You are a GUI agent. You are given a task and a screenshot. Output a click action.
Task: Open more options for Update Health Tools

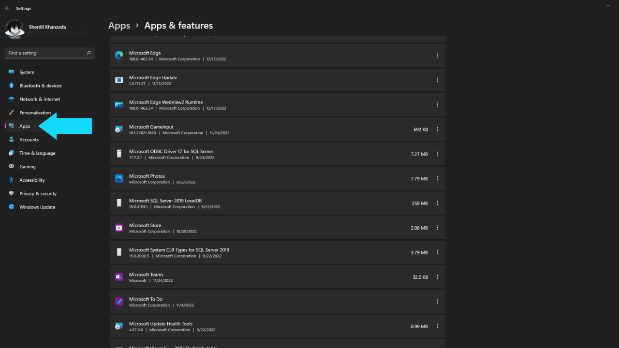point(437,326)
